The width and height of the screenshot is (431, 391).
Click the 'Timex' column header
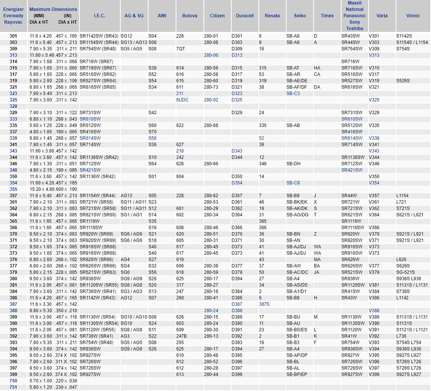coord(327,16)
